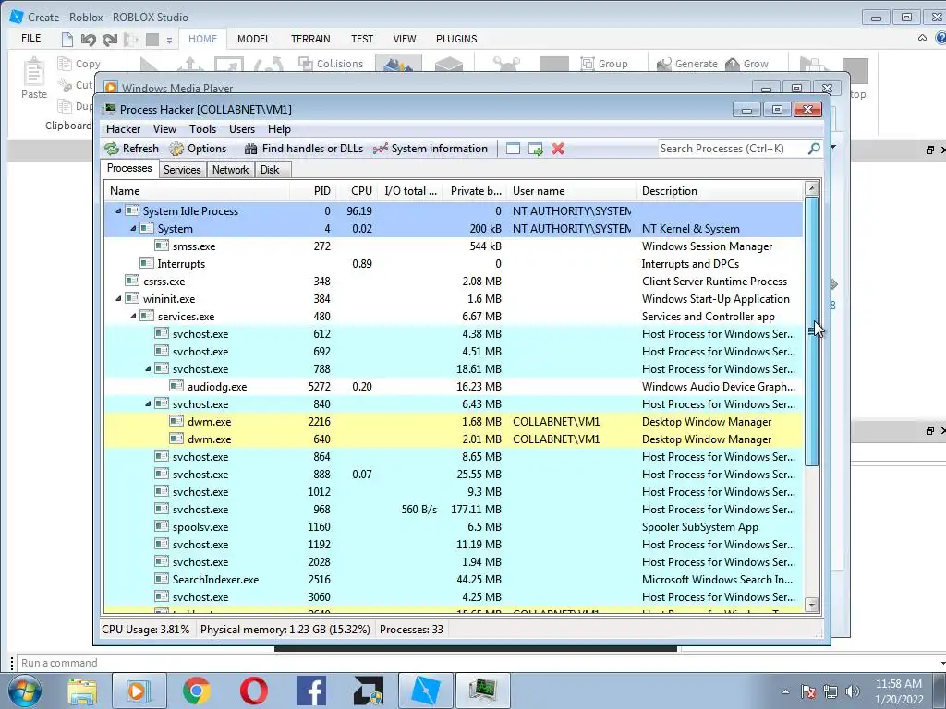Collapse the wininit.exe node
The image size is (946, 709).
(118, 298)
